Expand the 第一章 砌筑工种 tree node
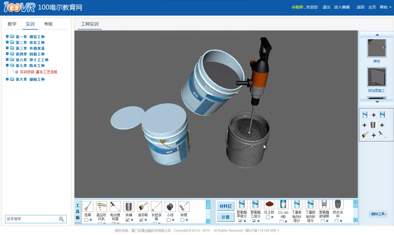Viewport: 394px width, 235px height. tap(7, 37)
